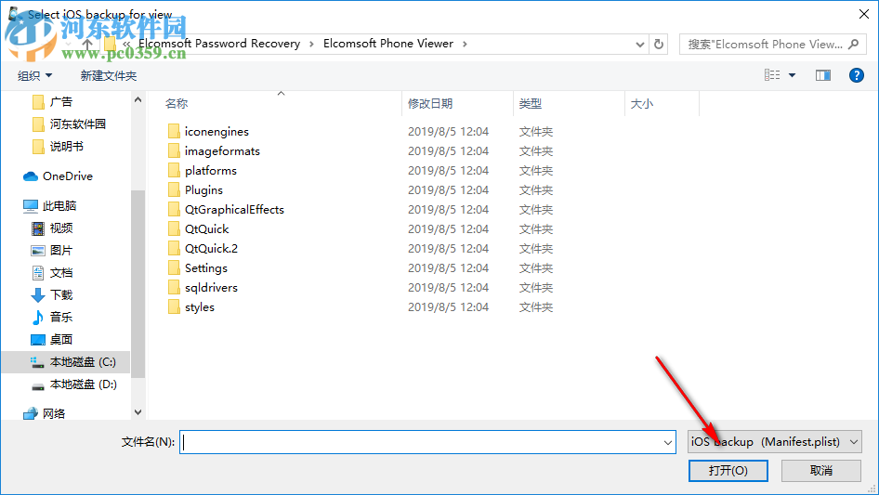Select the imageformats folder name
This screenshot has width=879, height=495.
[222, 150]
